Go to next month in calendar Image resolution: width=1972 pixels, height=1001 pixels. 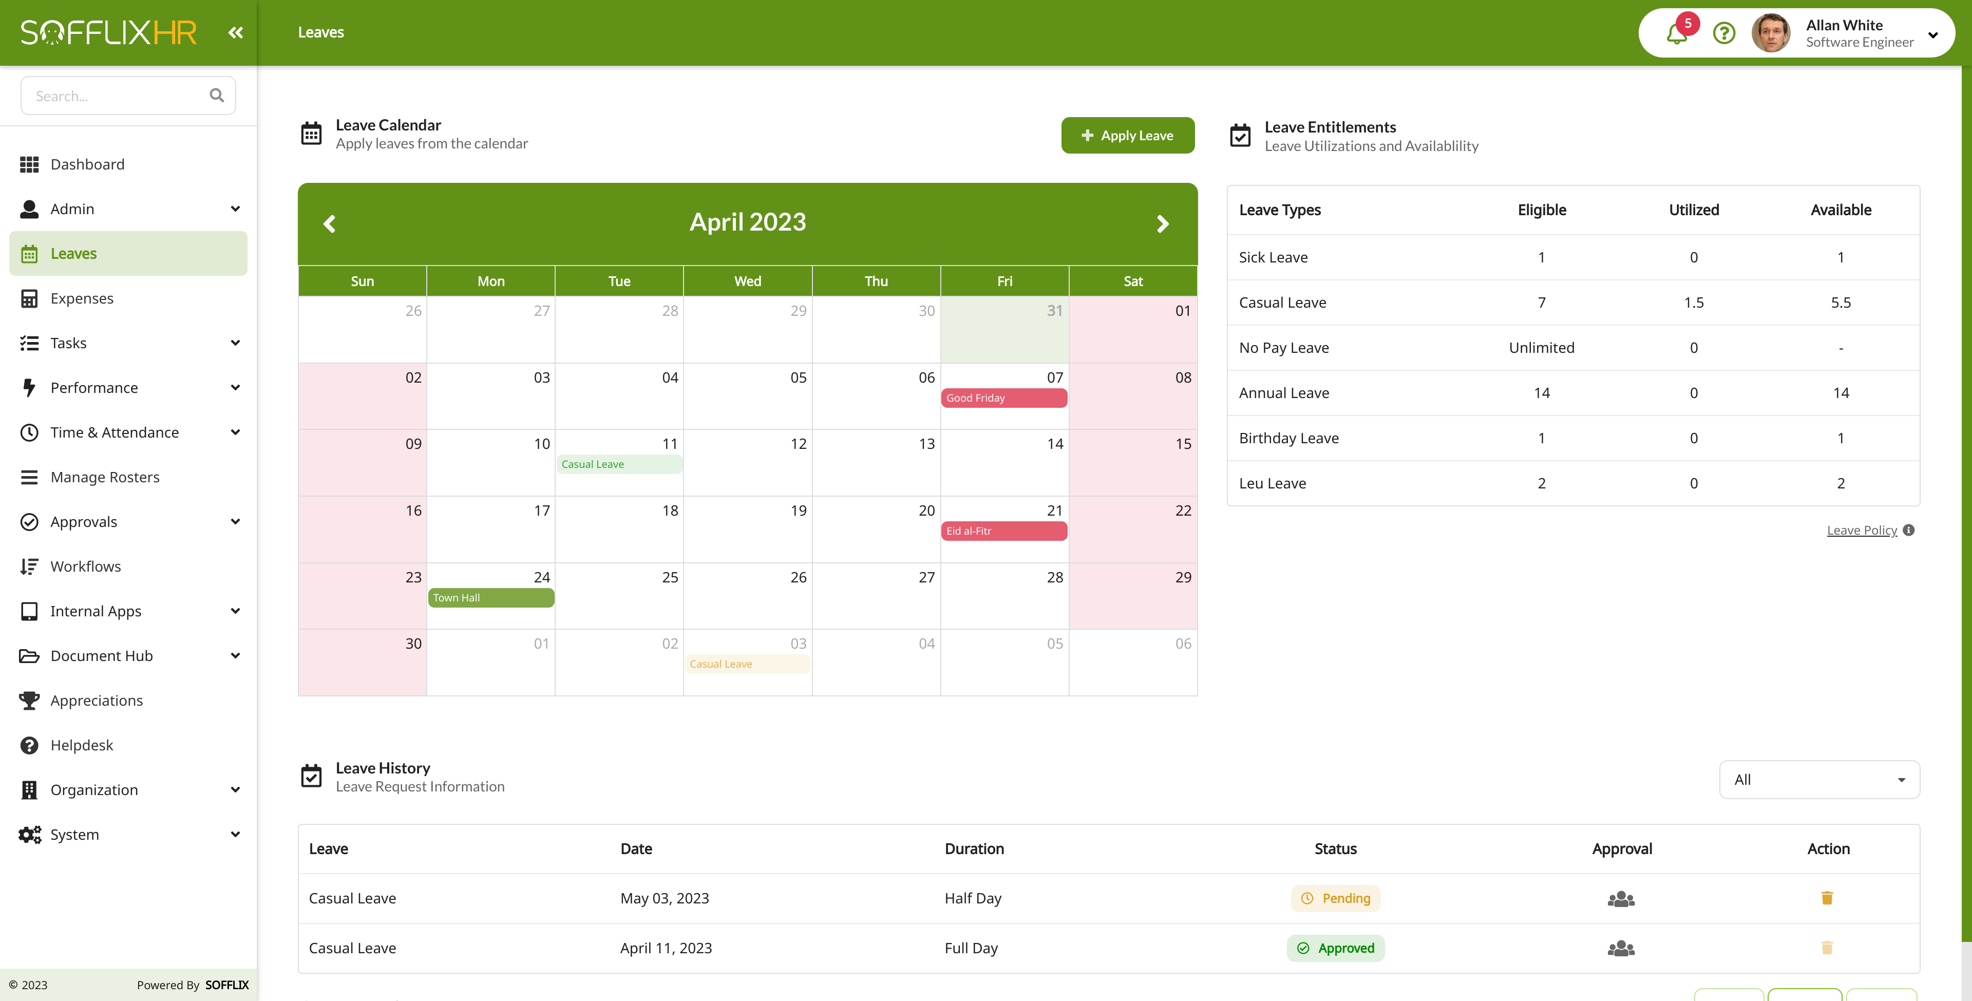(x=1162, y=223)
